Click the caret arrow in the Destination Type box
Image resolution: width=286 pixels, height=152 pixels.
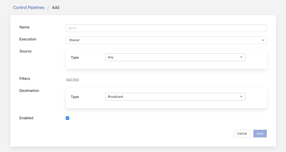point(241,97)
